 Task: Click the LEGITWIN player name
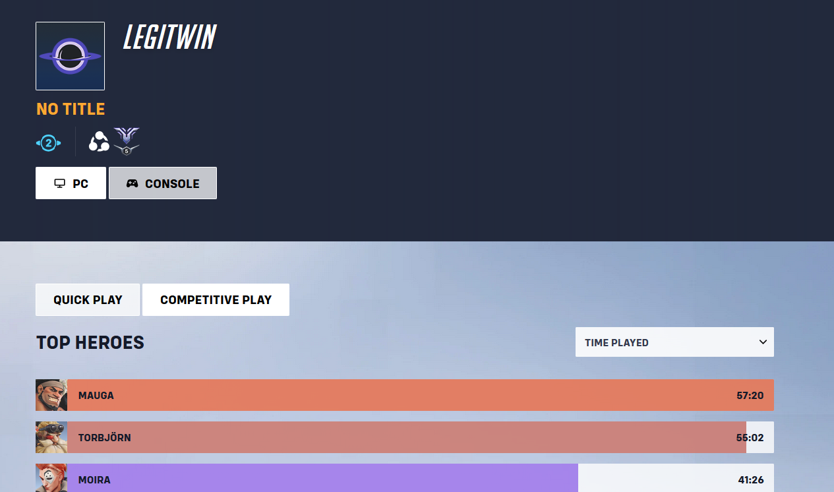tap(169, 38)
